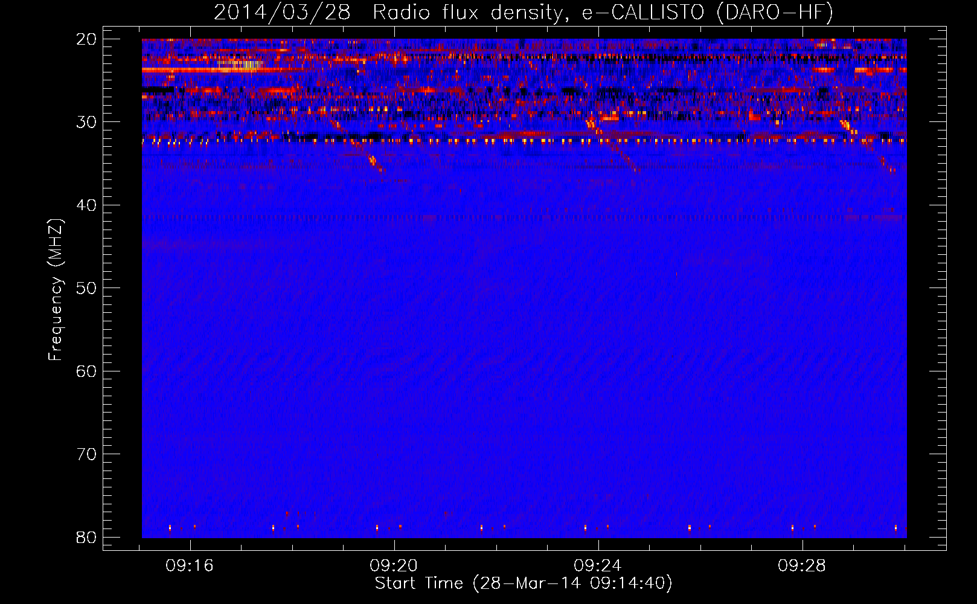Click the time tick label '09:16'
The width and height of the screenshot is (977, 604).
pyautogui.click(x=190, y=566)
